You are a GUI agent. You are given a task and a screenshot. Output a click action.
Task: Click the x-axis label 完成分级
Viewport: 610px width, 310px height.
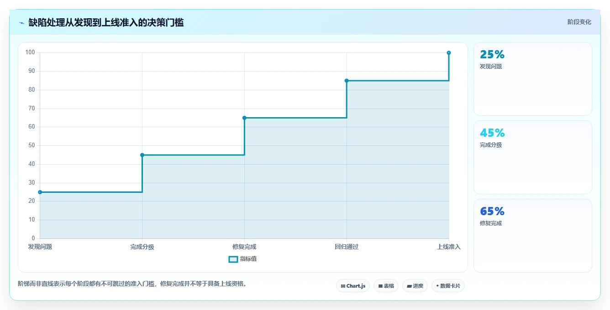click(142, 247)
